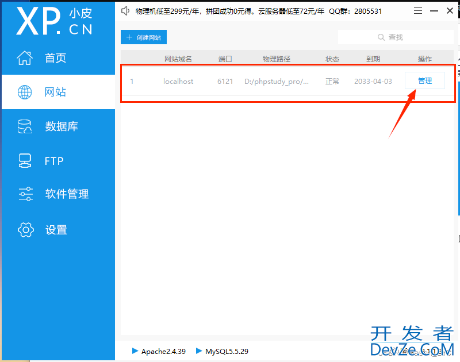Click the settings gear icon
The height and width of the screenshot is (362, 460).
coord(26,230)
